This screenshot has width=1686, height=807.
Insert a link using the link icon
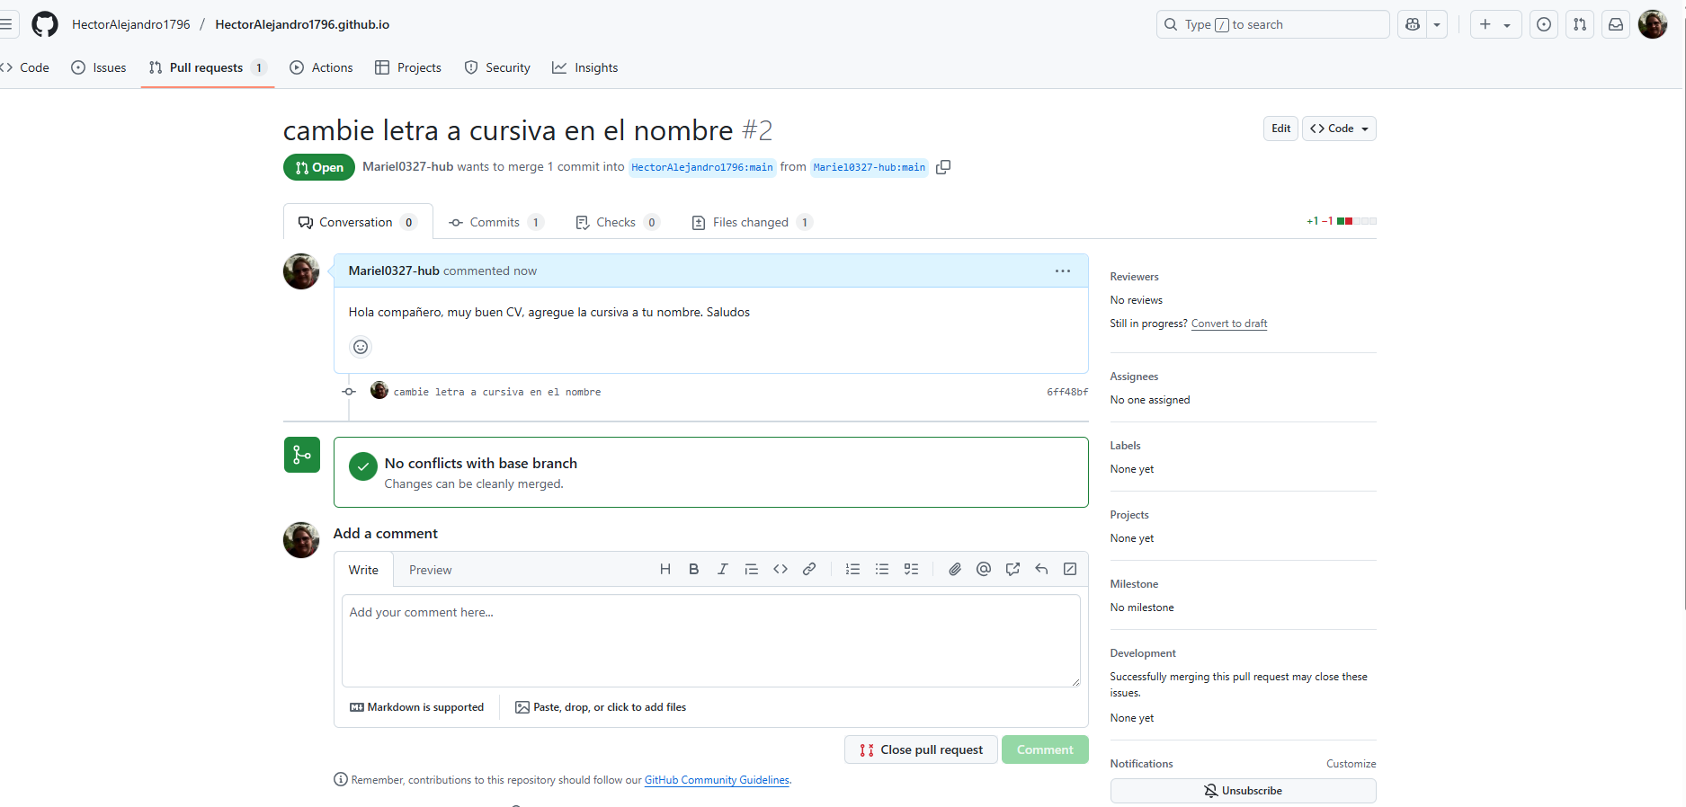809,569
